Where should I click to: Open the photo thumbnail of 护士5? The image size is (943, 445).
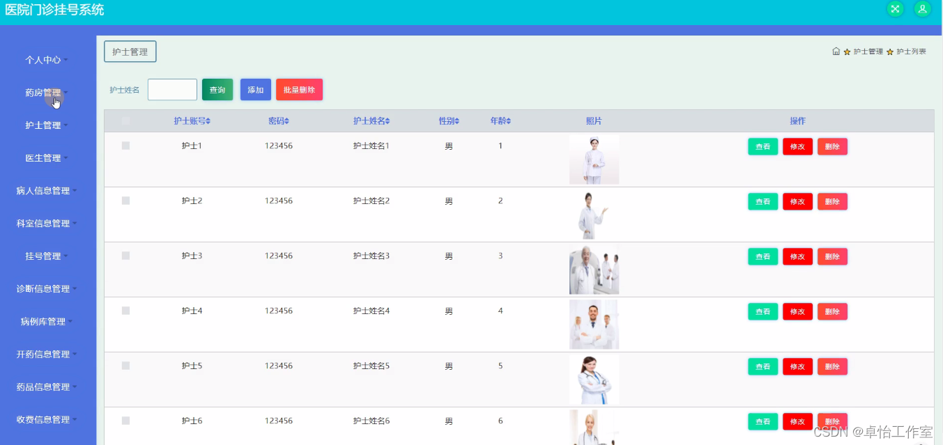click(594, 380)
